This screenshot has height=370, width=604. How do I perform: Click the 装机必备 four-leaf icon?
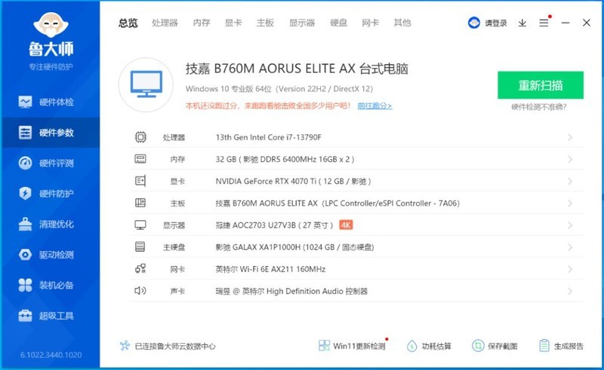coord(25,285)
